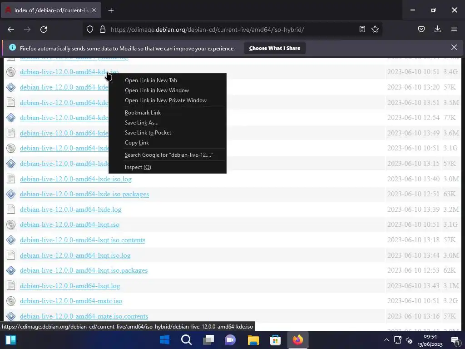Click document icon beside lxde.log

coord(11,209)
